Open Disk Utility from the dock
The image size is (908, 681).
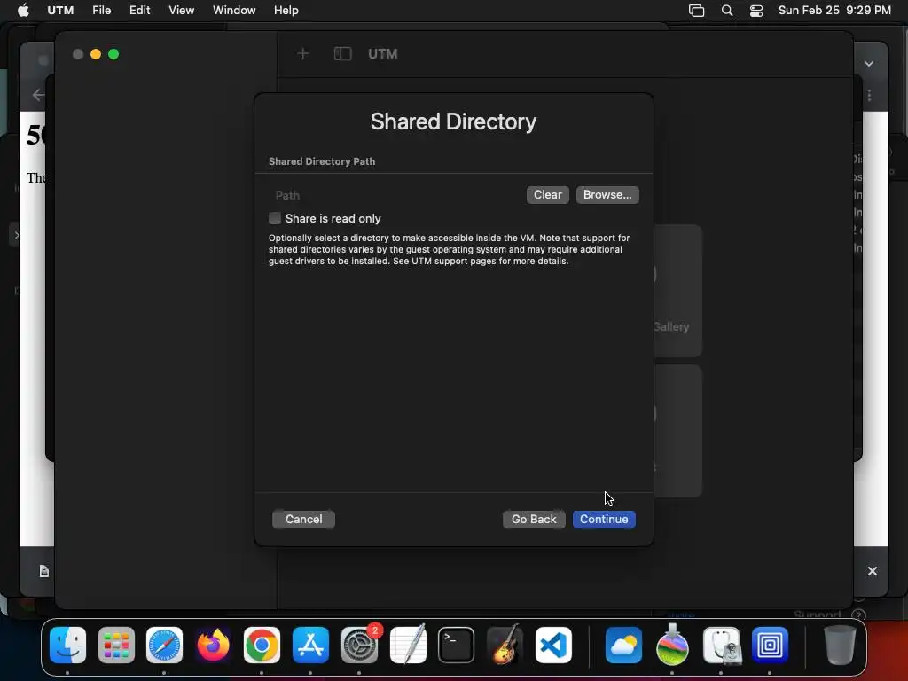(721, 645)
